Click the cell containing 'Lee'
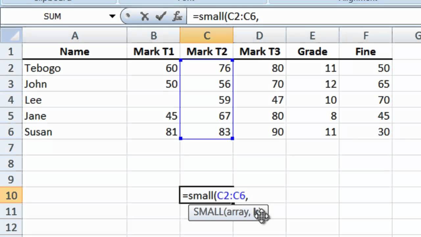Screen dimensions: 421x237 click(75, 100)
